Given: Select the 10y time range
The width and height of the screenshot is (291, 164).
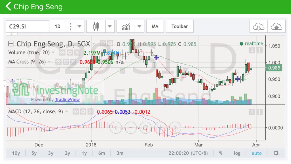Looking at the screenshot, I should pyautogui.click(x=16, y=153).
